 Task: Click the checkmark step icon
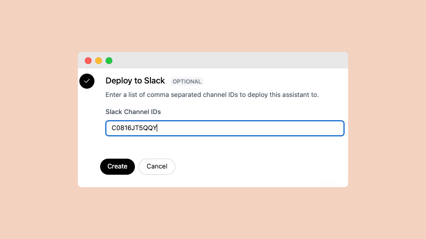pyautogui.click(x=87, y=81)
